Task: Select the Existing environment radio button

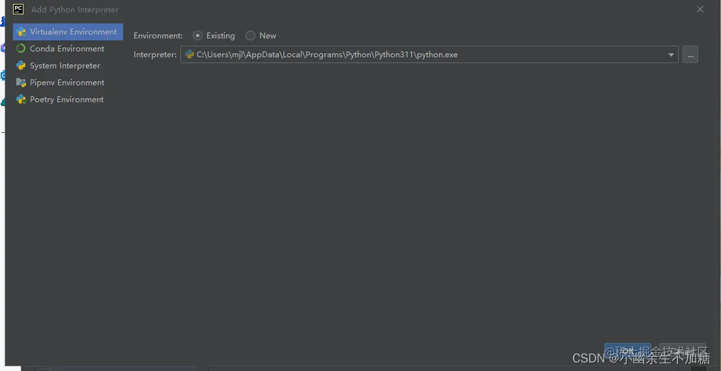Action: [x=198, y=35]
